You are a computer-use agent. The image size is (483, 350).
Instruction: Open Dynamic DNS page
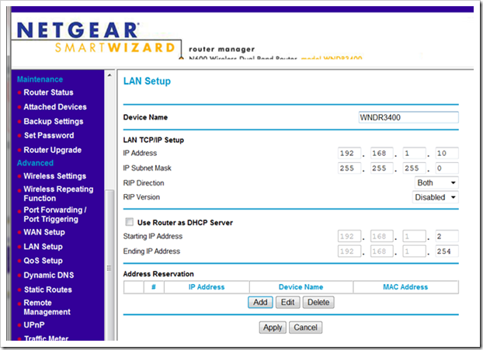(x=49, y=275)
